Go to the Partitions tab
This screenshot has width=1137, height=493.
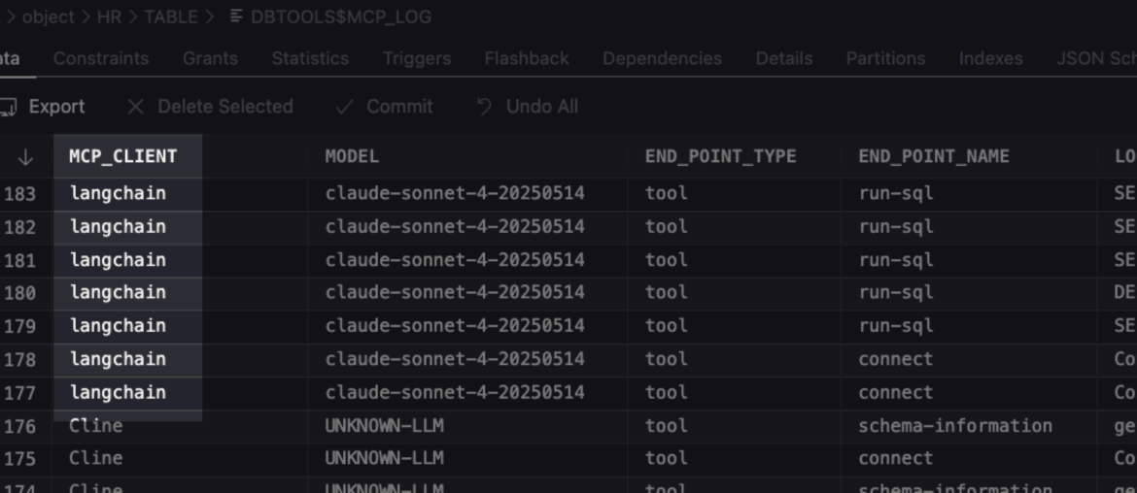click(885, 58)
